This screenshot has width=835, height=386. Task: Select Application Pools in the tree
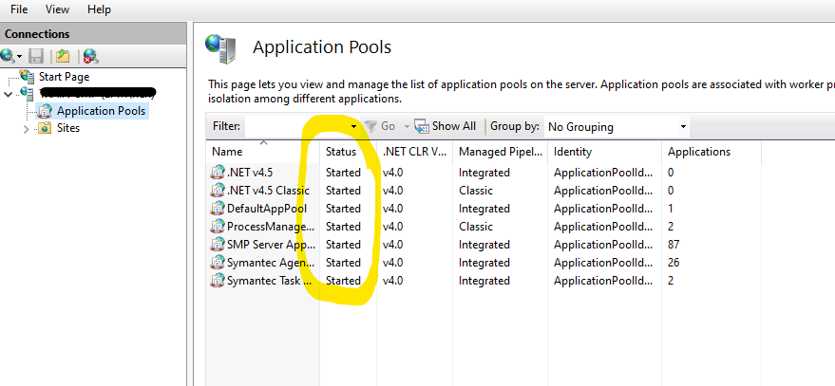101,111
